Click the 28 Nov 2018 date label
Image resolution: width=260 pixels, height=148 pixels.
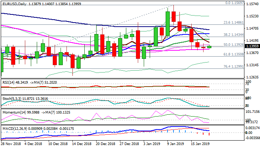click(11, 143)
